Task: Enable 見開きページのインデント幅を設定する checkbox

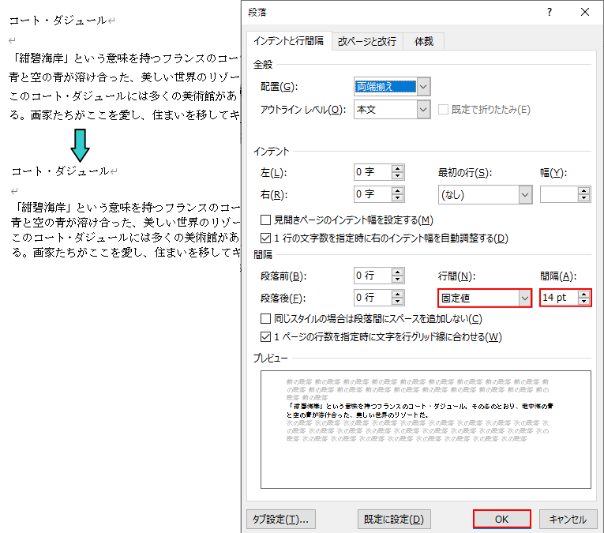Action: (x=265, y=220)
